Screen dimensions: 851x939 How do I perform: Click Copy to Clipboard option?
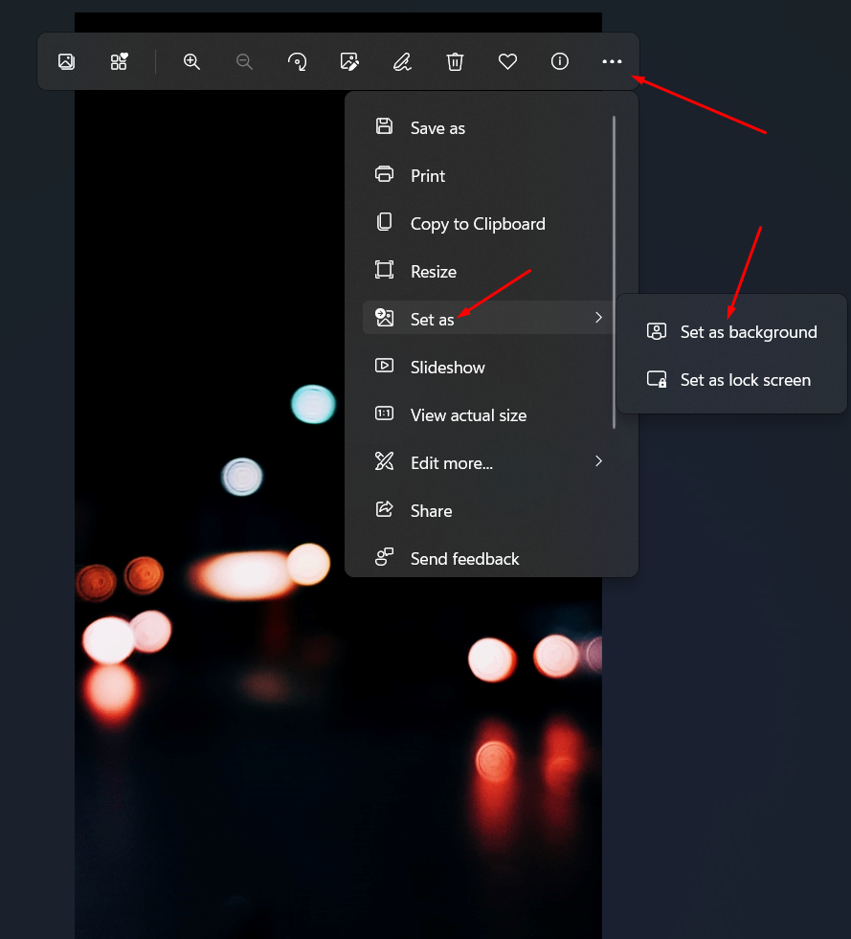point(478,224)
